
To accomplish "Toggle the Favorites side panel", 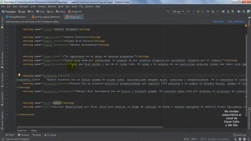I will (x=2, y=99).
